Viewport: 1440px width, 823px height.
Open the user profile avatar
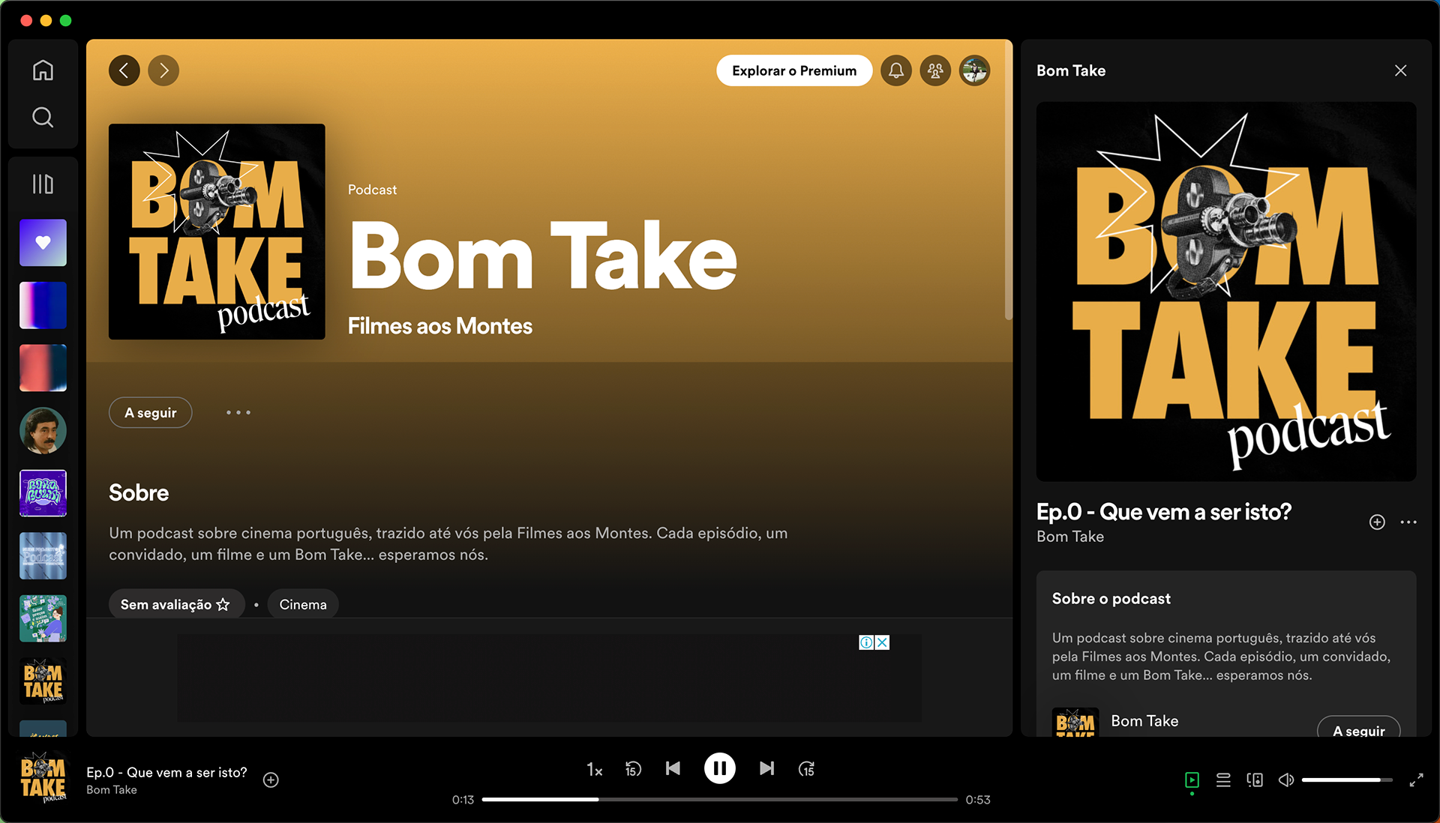[974, 70]
